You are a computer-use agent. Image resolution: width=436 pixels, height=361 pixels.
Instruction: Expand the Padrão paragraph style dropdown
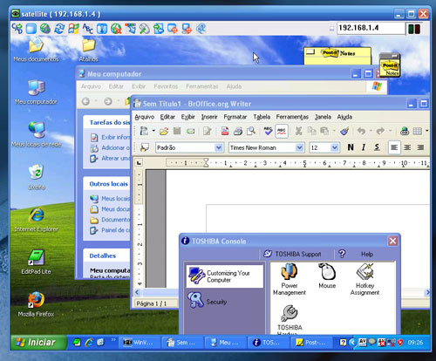click(x=219, y=147)
